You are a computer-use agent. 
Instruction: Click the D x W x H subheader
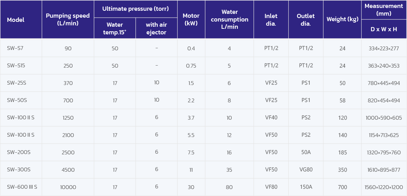[384, 29]
